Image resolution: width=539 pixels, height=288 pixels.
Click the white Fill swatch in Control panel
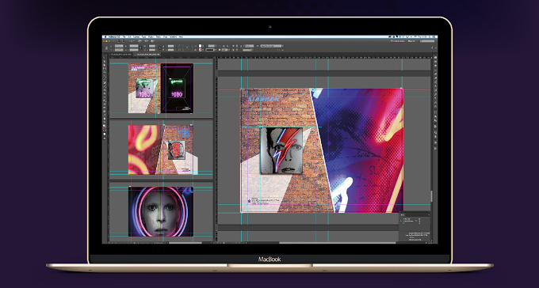[x=200, y=46]
